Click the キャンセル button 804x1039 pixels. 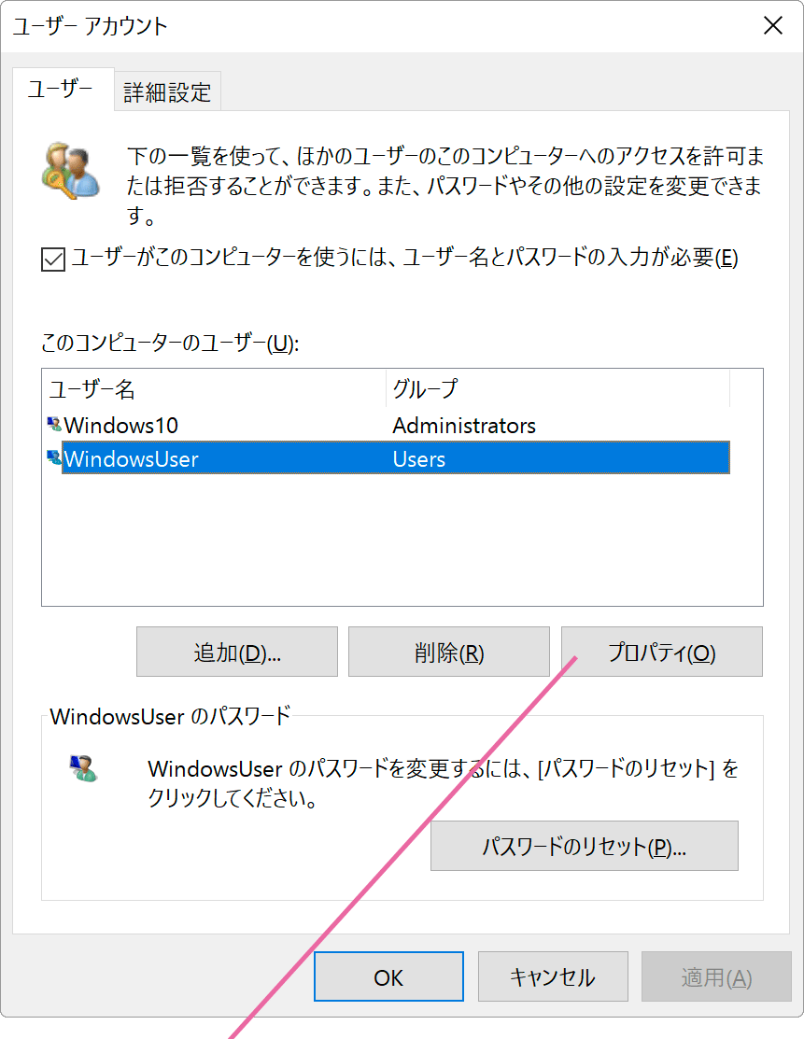553,976
